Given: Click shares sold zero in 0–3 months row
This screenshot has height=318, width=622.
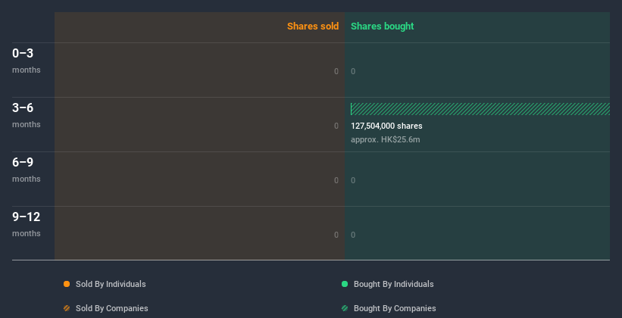Looking at the screenshot, I should tap(336, 71).
